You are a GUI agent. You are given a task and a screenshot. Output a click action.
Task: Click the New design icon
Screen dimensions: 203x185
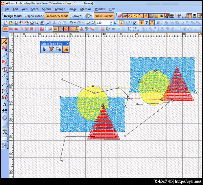(5, 23)
